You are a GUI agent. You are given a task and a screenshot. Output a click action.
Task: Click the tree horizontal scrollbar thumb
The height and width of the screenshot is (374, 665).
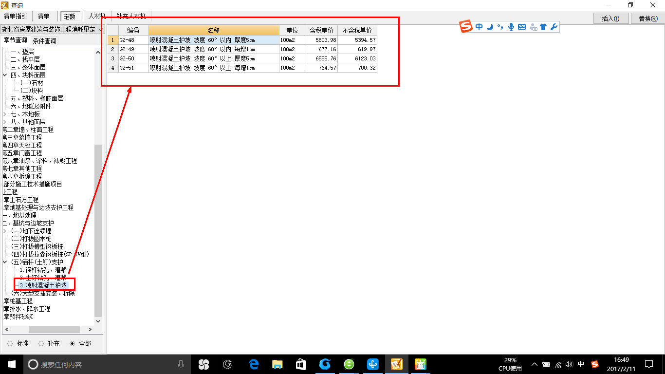coord(54,329)
